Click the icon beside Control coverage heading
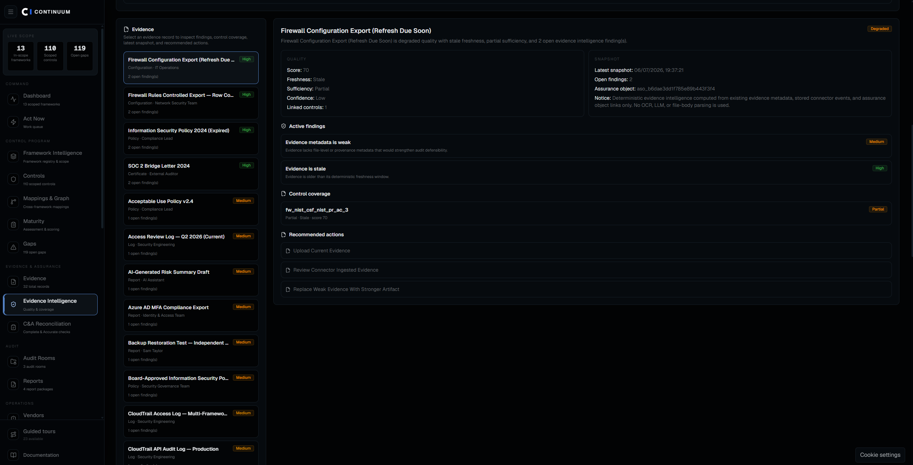This screenshot has height=465, width=913. coord(284,194)
